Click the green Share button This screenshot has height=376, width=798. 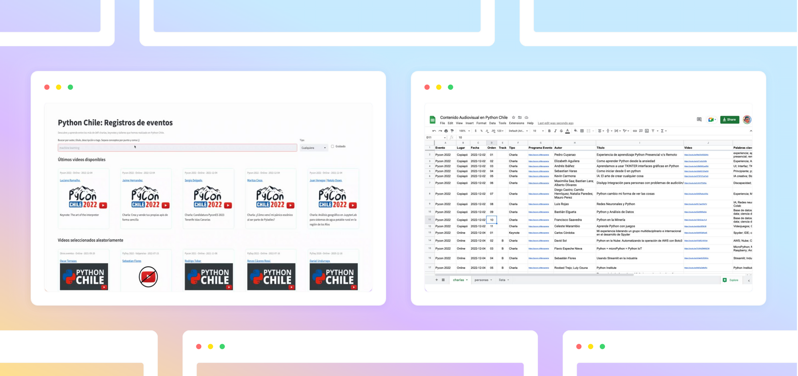[729, 120]
